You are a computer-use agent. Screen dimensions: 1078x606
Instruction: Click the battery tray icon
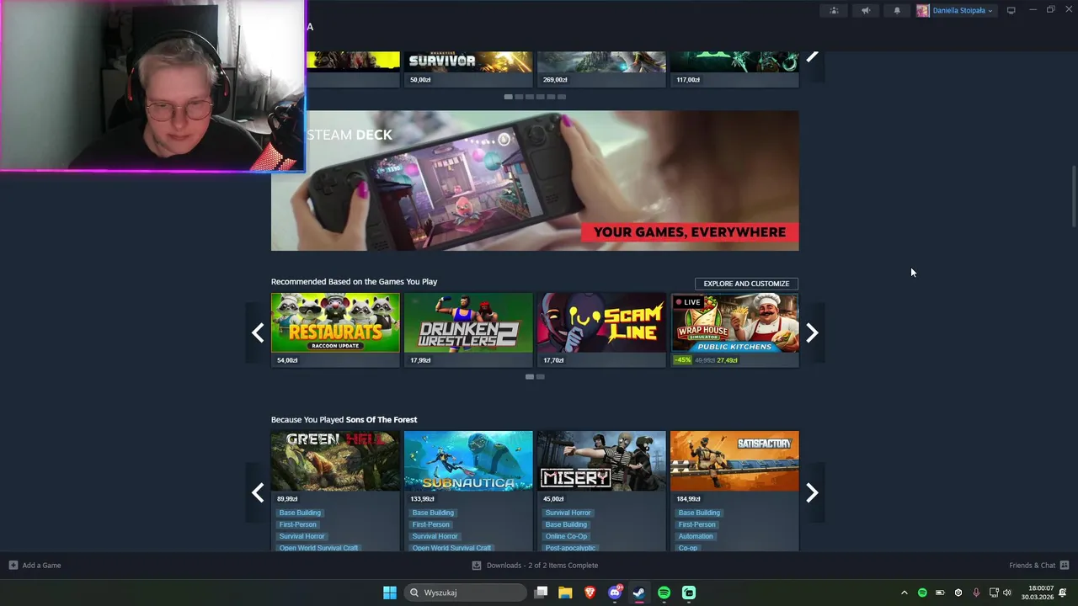tap(940, 593)
